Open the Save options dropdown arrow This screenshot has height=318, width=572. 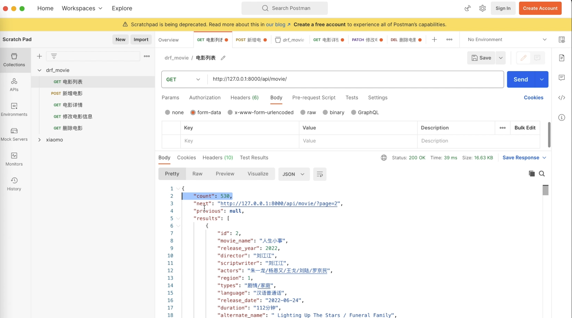click(x=501, y=58)
